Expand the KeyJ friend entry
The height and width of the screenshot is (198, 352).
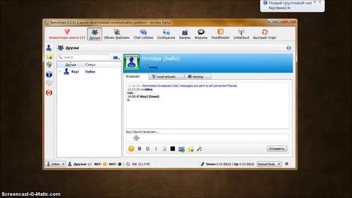60,71
